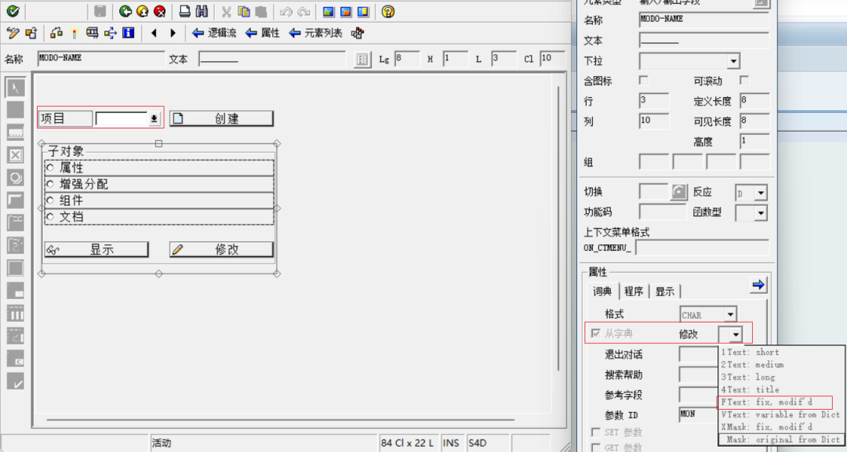This screenshot has width=847, height=452.
Task: Click the 逻辑流 button
Action: 214,33
